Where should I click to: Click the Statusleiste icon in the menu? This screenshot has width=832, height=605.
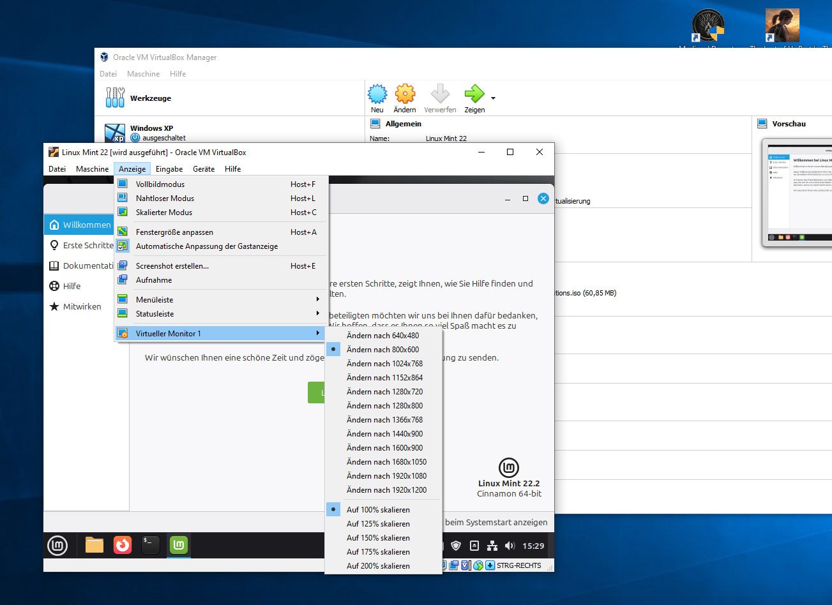(x=123, y=313)
